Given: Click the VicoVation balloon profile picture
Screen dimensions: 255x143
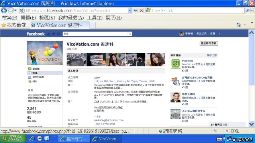Looking at the screenshot, I should point(45,53).
